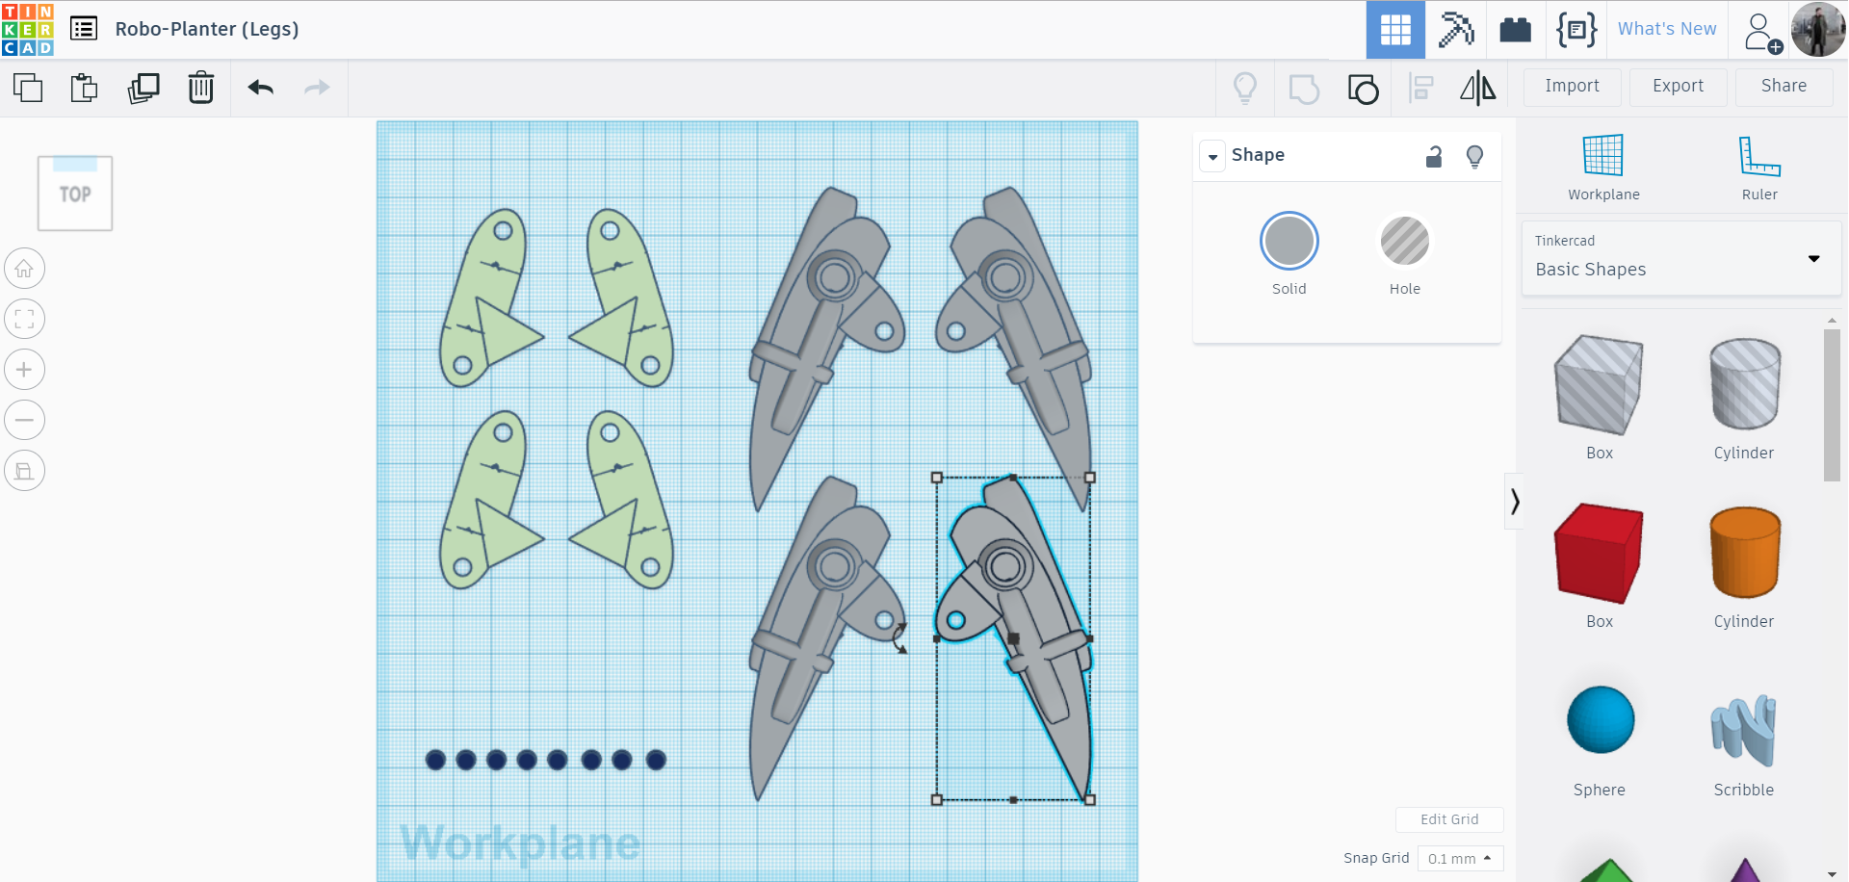
Task: Click the shapes panel scrollbar
Action: [1832, 404]
